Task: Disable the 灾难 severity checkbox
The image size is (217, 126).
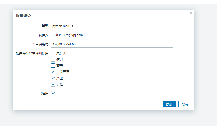Action: [53, 84]
